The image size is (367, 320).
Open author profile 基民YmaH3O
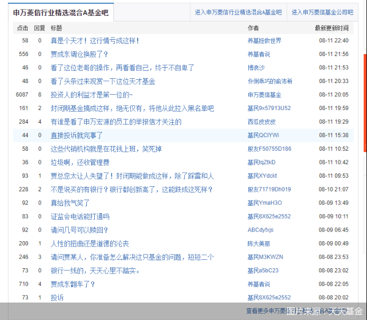click(265, 203)
